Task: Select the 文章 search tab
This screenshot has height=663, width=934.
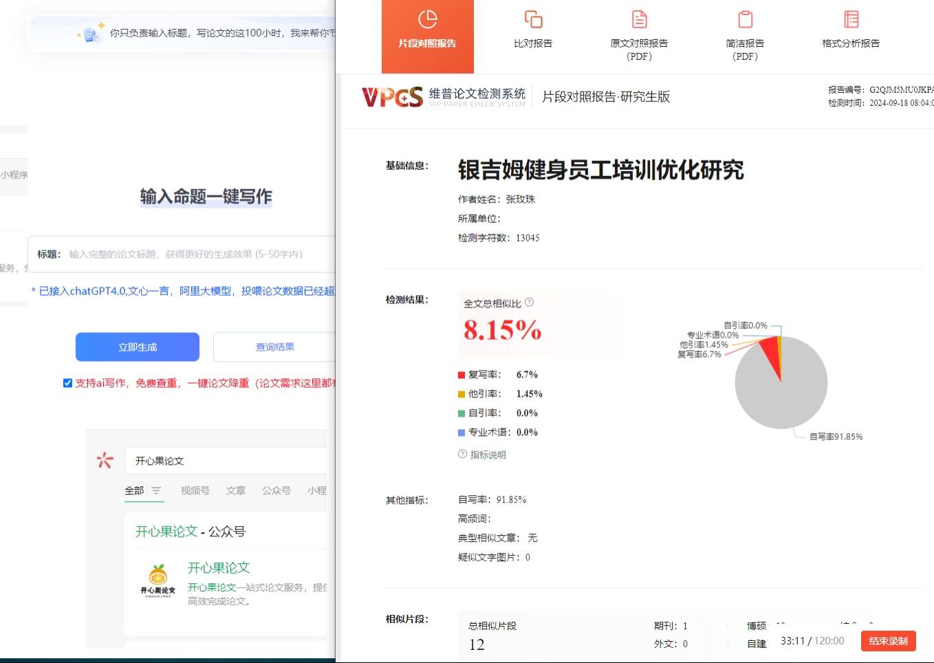Action: click(236, 490)
